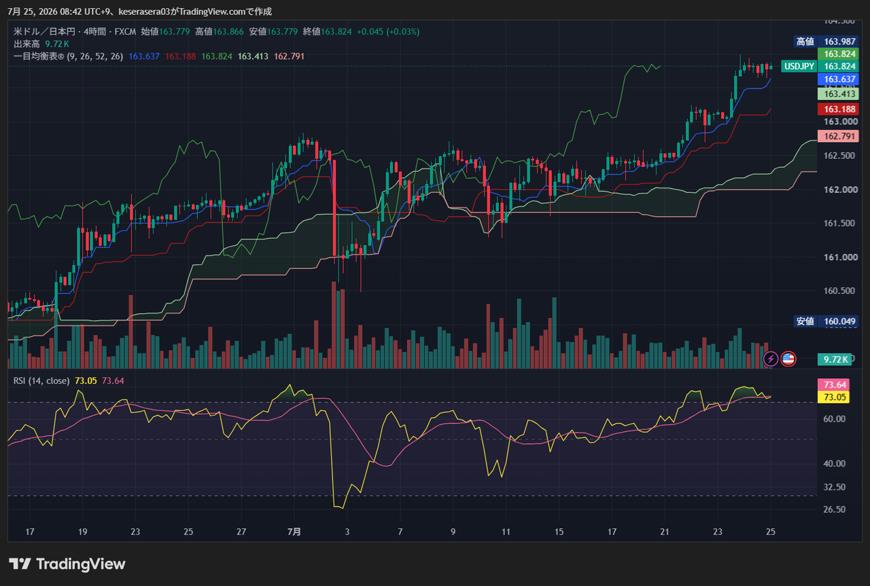
Task: Select the chart title 米ドル／日本円・4時間・FXCM
Action: [x=75, y=31]
